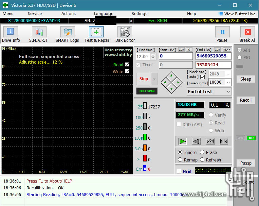Screen dimensions: 259x206
Task: Click the left arrow on navigation diamond
Action: pyautogui.click(x=165, y=82)
